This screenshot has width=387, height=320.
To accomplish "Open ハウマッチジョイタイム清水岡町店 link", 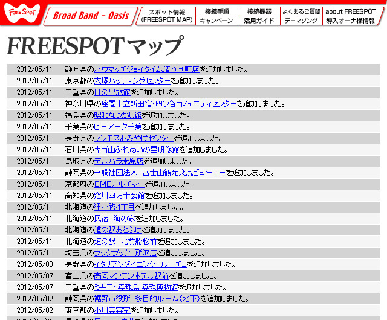I will point(146,69).
